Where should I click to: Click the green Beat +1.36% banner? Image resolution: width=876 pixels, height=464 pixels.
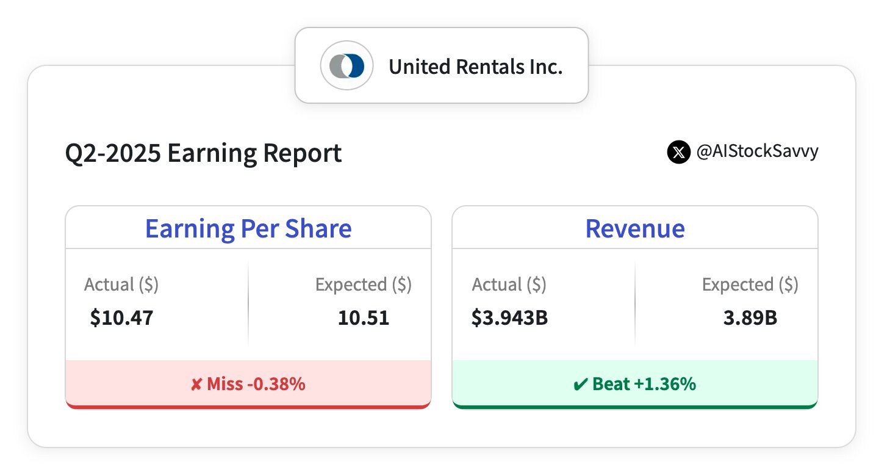point(634,384)
